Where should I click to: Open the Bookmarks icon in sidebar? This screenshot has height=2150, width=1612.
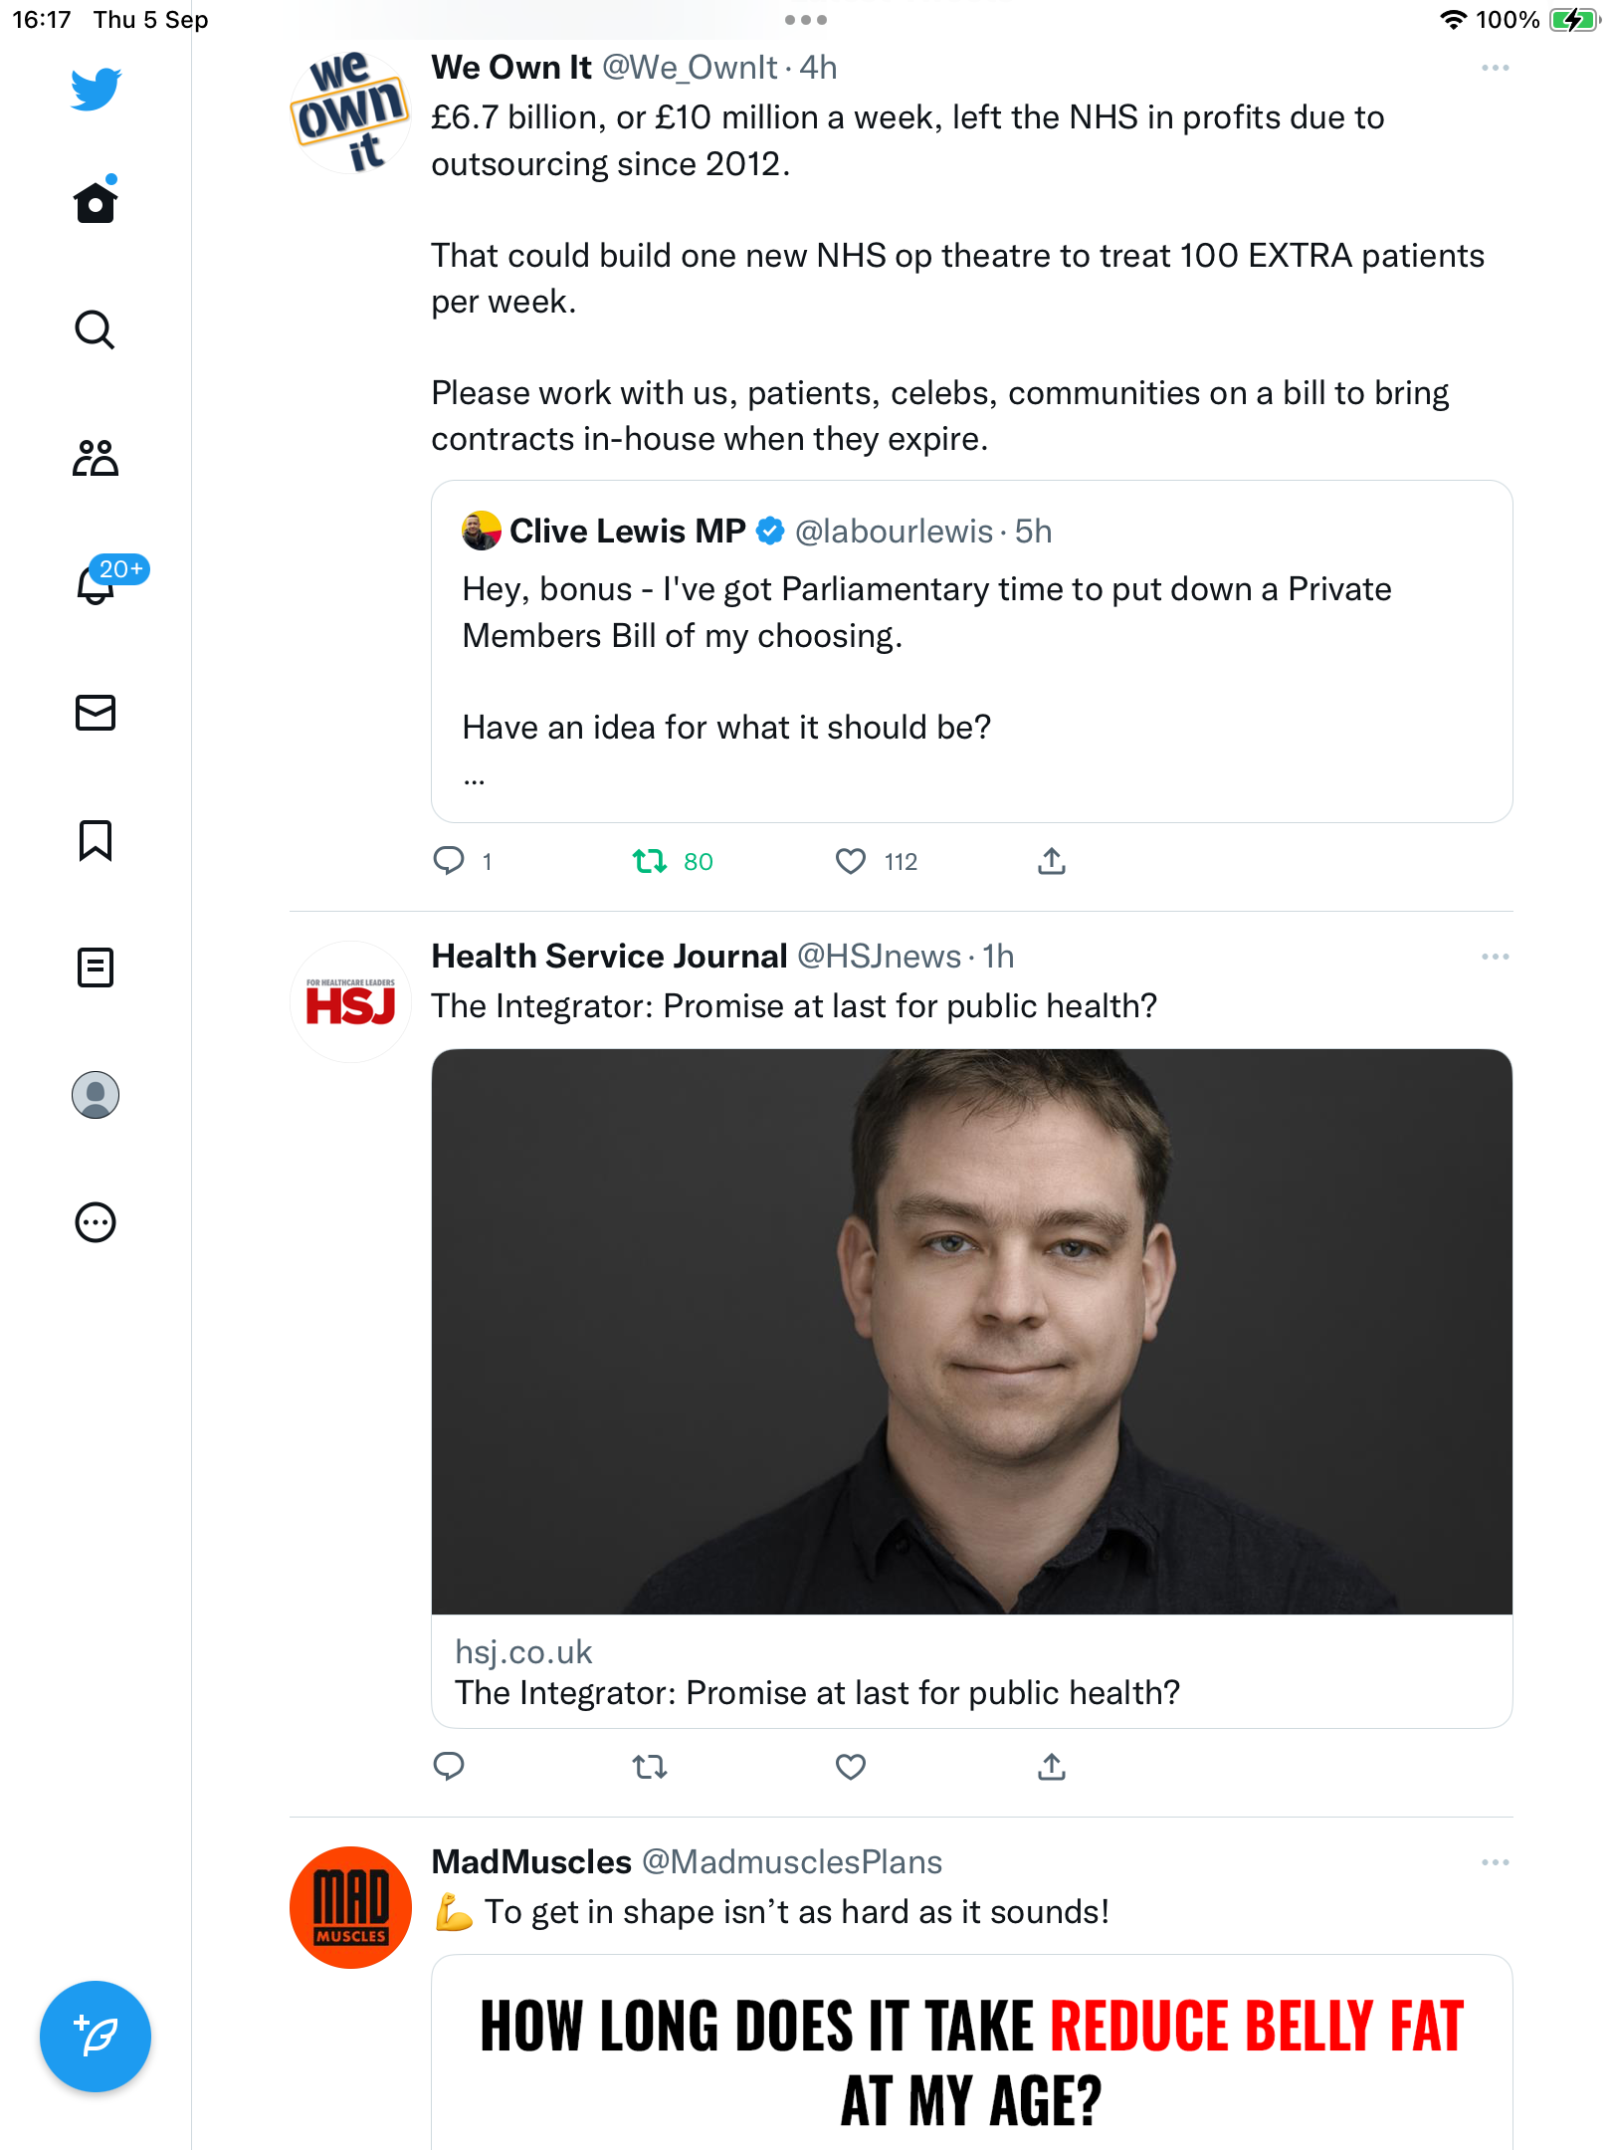coord(96,840)
